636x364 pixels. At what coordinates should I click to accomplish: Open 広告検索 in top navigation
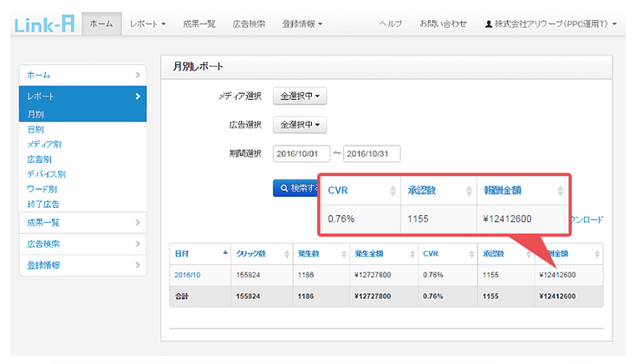(x=249, y=24)
